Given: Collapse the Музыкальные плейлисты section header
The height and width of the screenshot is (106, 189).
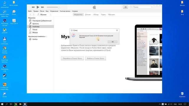Looking at the screenshot, I should point(37,37).
